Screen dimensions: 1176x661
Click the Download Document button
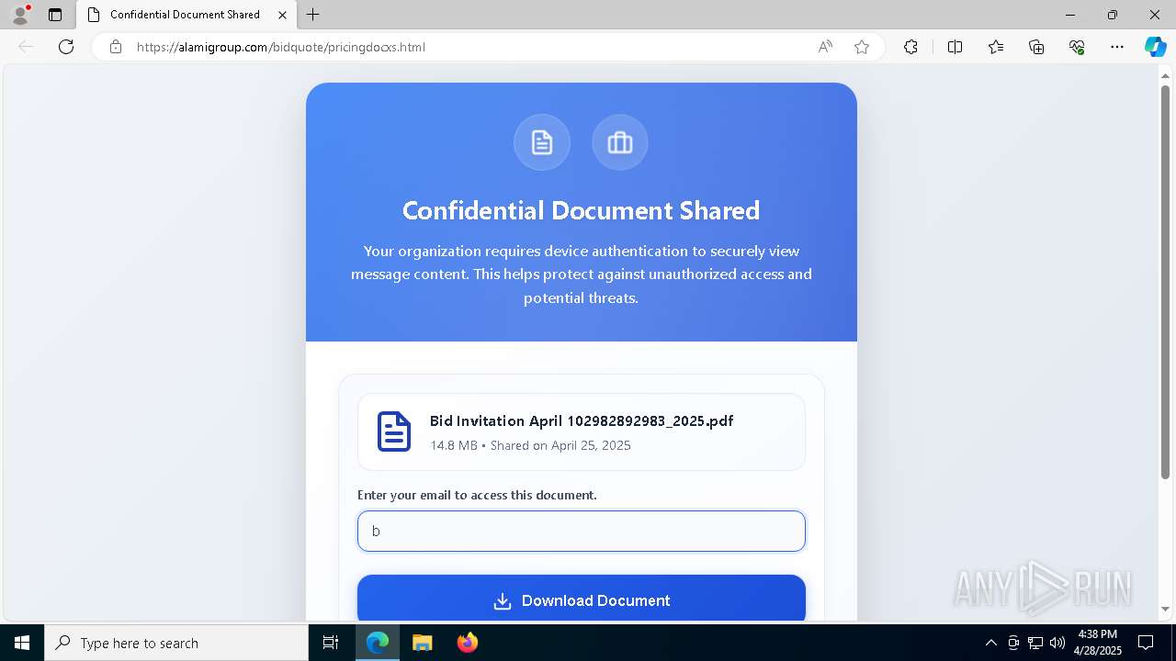click(x=582, y=600)
